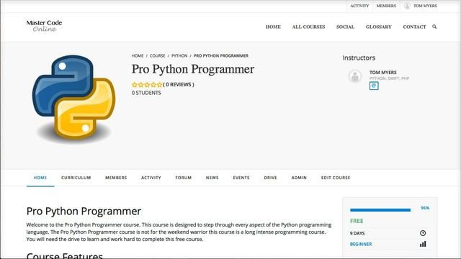The height and width of the screenshot is (259, 461).
Task: Click Course breadcrumb link
Action: tap(157, 56)
